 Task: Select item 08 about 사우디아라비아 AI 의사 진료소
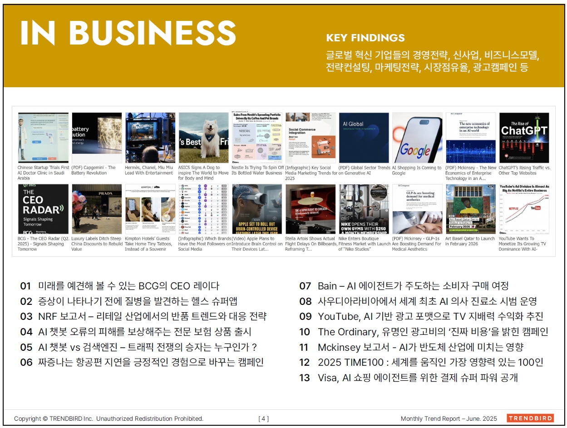(418, 301)
